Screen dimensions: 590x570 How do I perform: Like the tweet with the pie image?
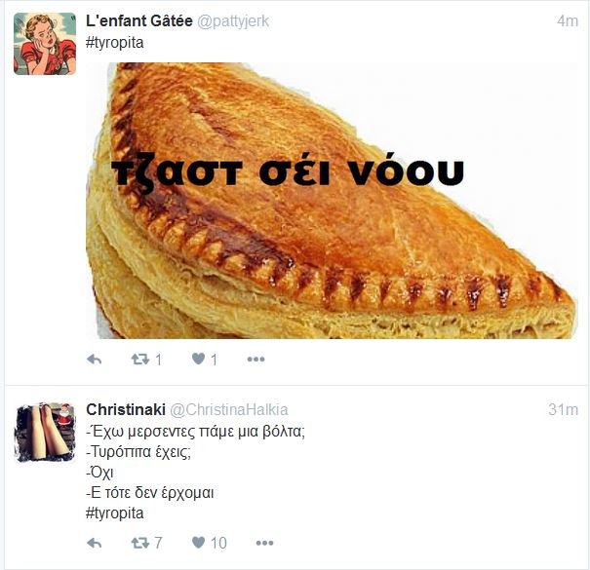click(198, 360)
